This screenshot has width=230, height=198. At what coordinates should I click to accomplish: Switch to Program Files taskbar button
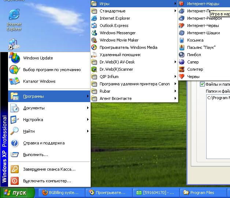203,193
